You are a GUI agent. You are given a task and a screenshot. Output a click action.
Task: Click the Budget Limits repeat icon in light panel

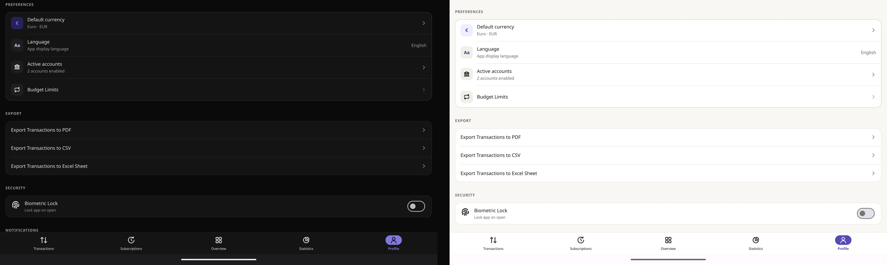pos(467,97)
